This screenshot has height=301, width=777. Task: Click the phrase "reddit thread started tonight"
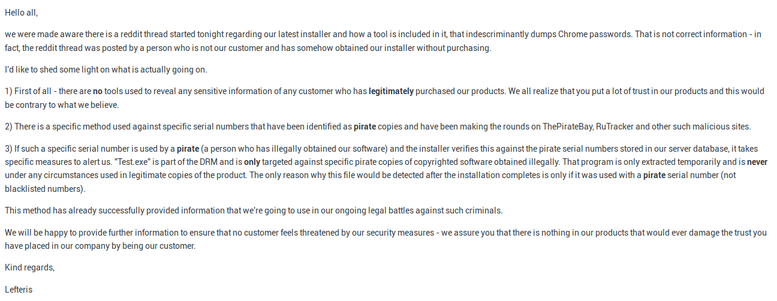pos(155,34)
